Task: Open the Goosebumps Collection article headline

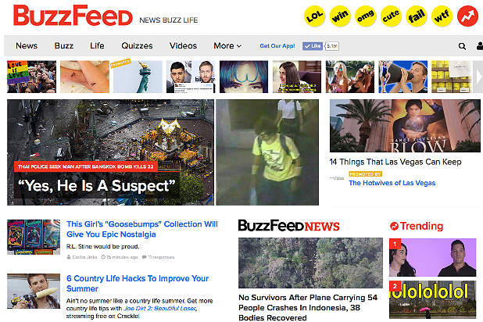Action: (142, 229)
